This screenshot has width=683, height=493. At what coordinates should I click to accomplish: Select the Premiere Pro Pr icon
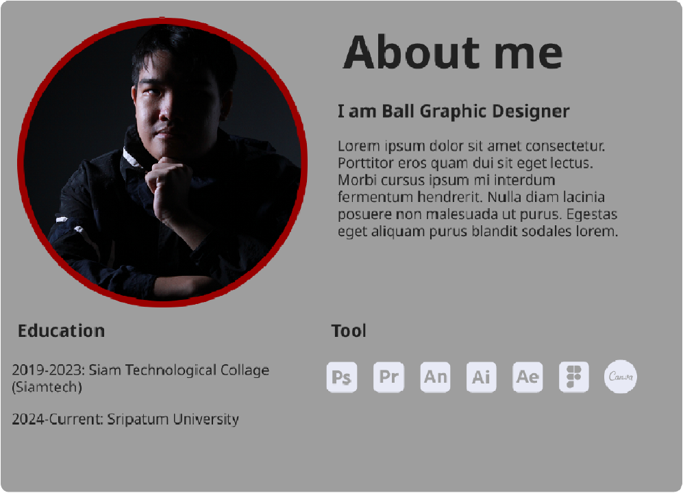pos(388,377)
